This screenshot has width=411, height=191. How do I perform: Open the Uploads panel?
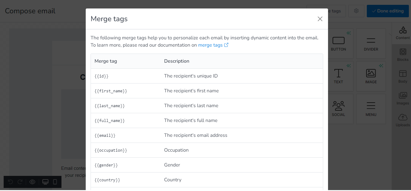click(x=403, y=120)
